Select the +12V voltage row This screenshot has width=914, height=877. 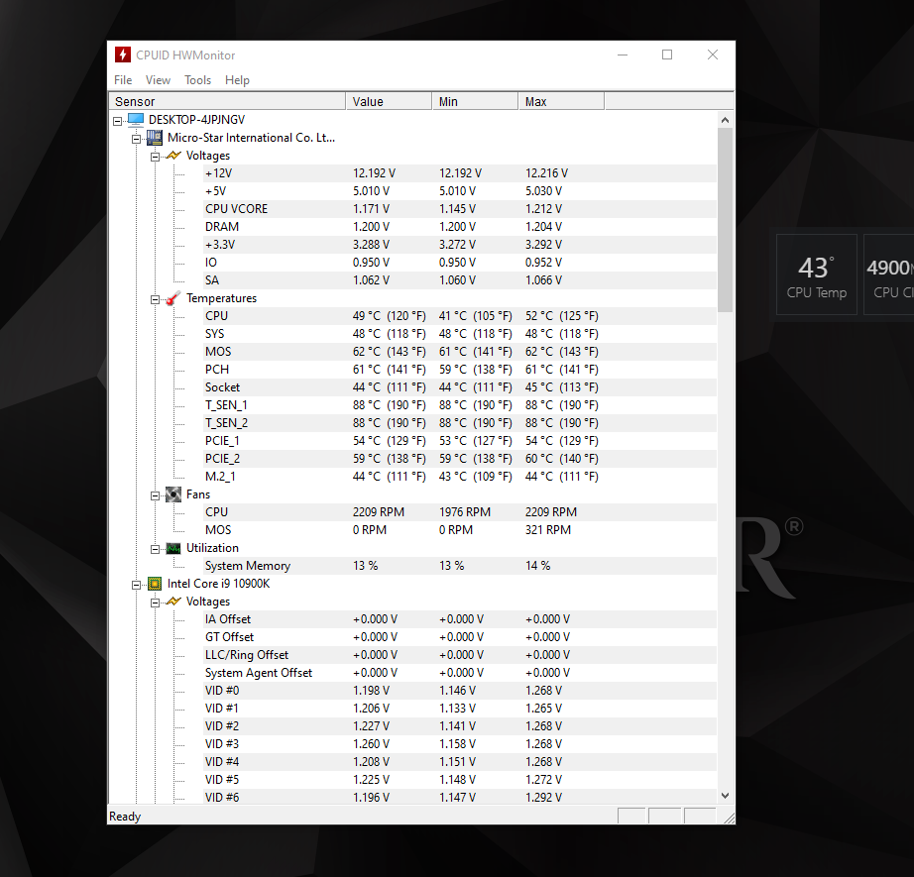(459, 173)
